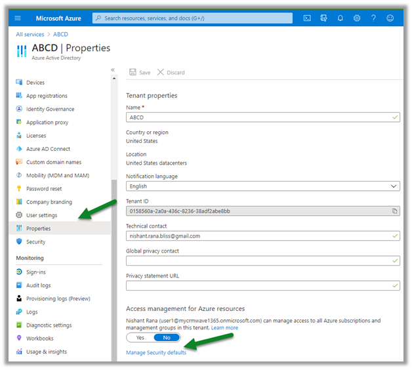Screen dimensions: 412x370
Task: Click the help question mark icon
Action: click(x=373, y=18)
